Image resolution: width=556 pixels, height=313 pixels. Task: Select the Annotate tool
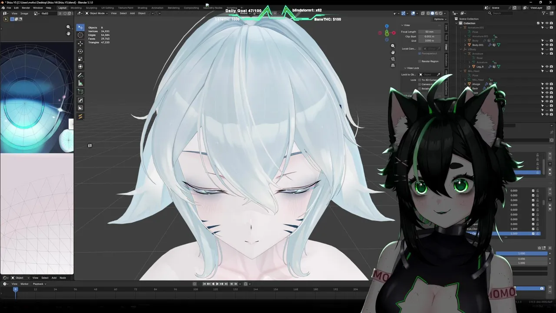[x=80, y=75]
